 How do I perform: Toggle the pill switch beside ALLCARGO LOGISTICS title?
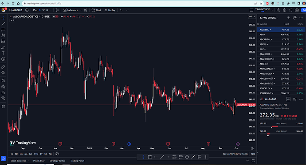[x=55, y=16]
